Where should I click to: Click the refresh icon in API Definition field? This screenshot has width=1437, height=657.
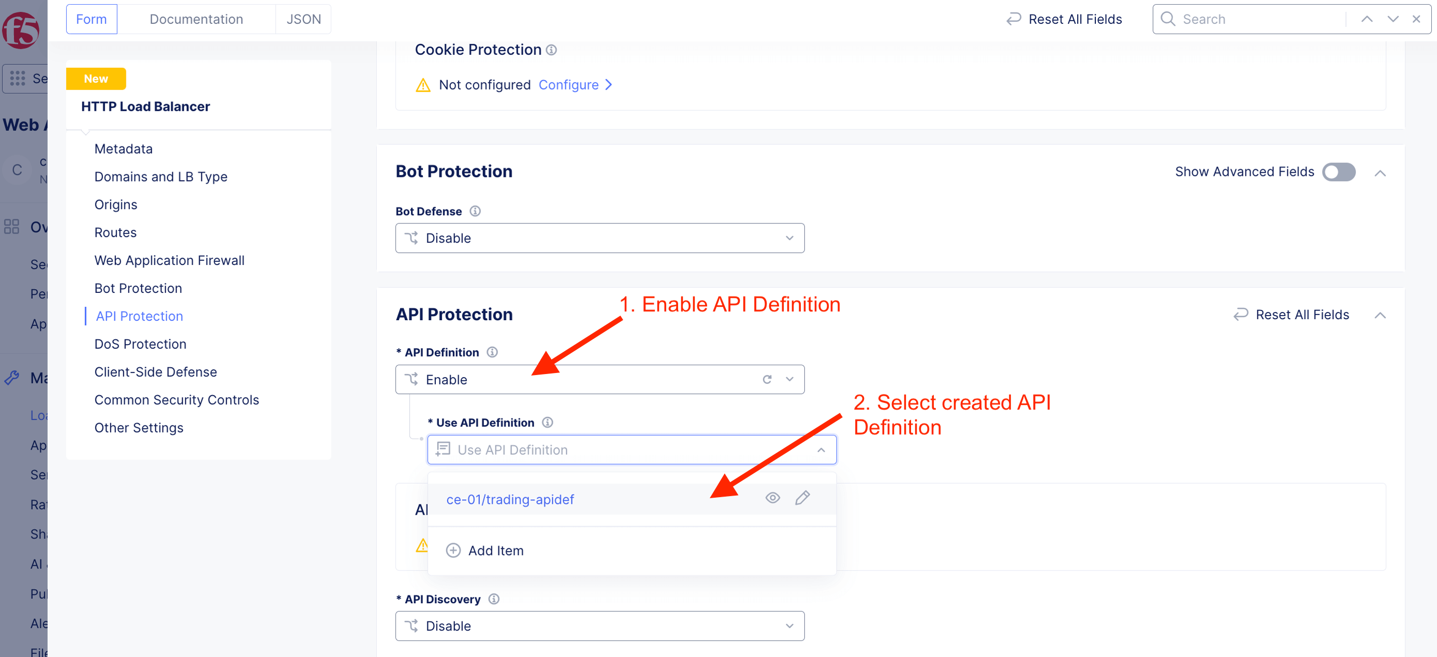767,380
